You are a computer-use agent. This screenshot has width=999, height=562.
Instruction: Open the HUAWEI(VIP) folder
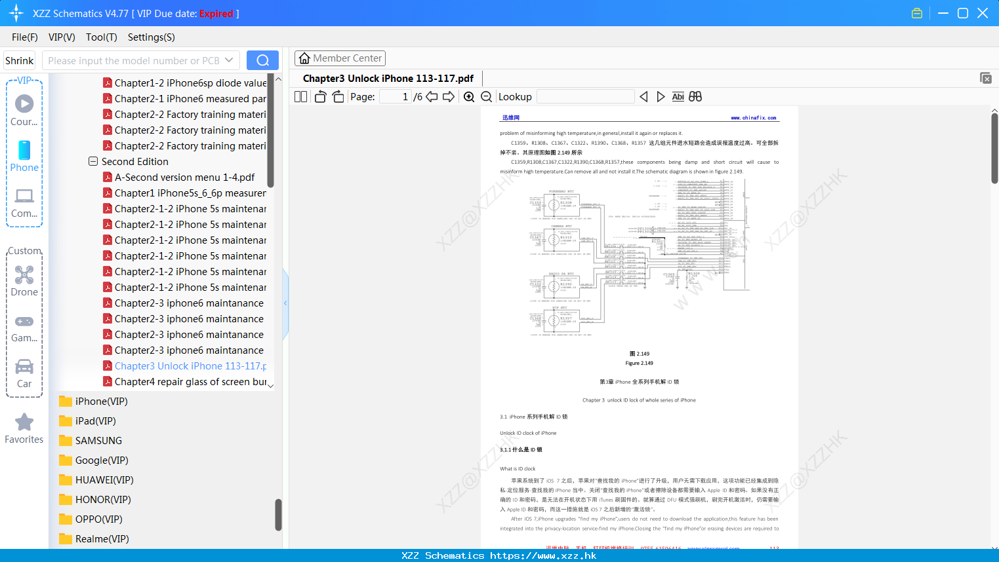pyautogui.click(x=96, y=479)
